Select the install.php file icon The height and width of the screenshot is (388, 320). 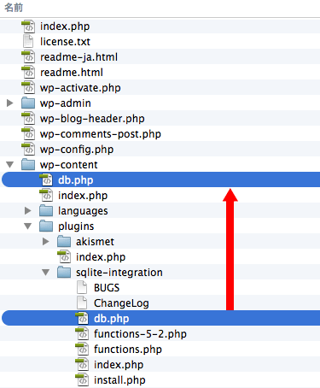tap(82, 380)
